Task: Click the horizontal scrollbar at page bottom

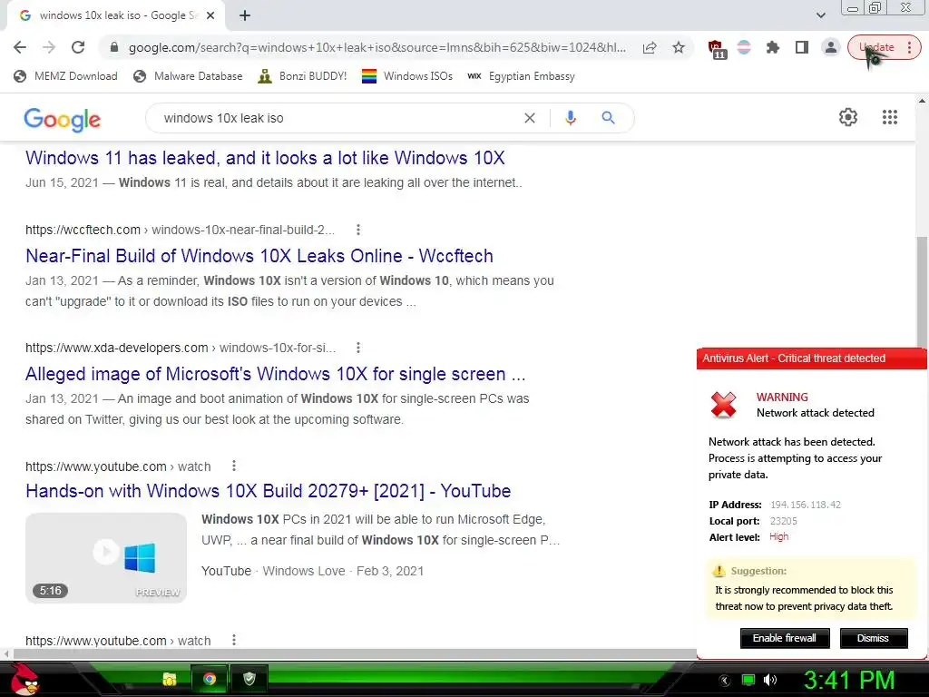Action: pyautogui.click(x=355, y=654)
